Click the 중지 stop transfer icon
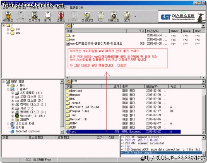This screenshot has height=163, width=207. 48,17
